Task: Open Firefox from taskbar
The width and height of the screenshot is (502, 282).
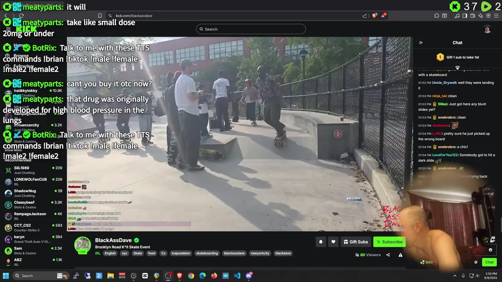Action: tap(214, 276)
